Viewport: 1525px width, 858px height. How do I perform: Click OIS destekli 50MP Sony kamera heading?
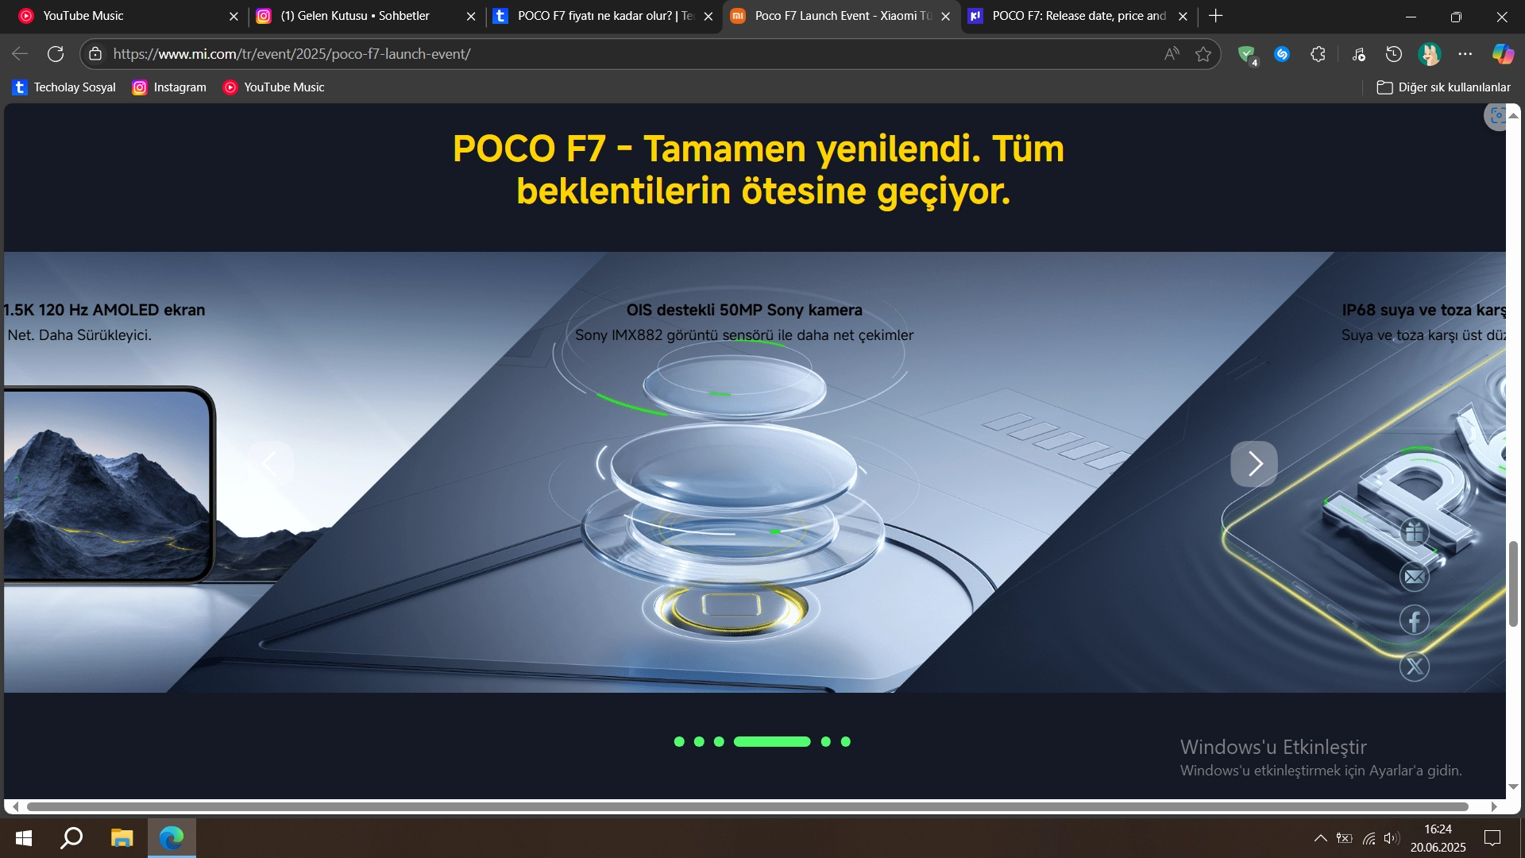pyautogui.click(x=744, y=310)
